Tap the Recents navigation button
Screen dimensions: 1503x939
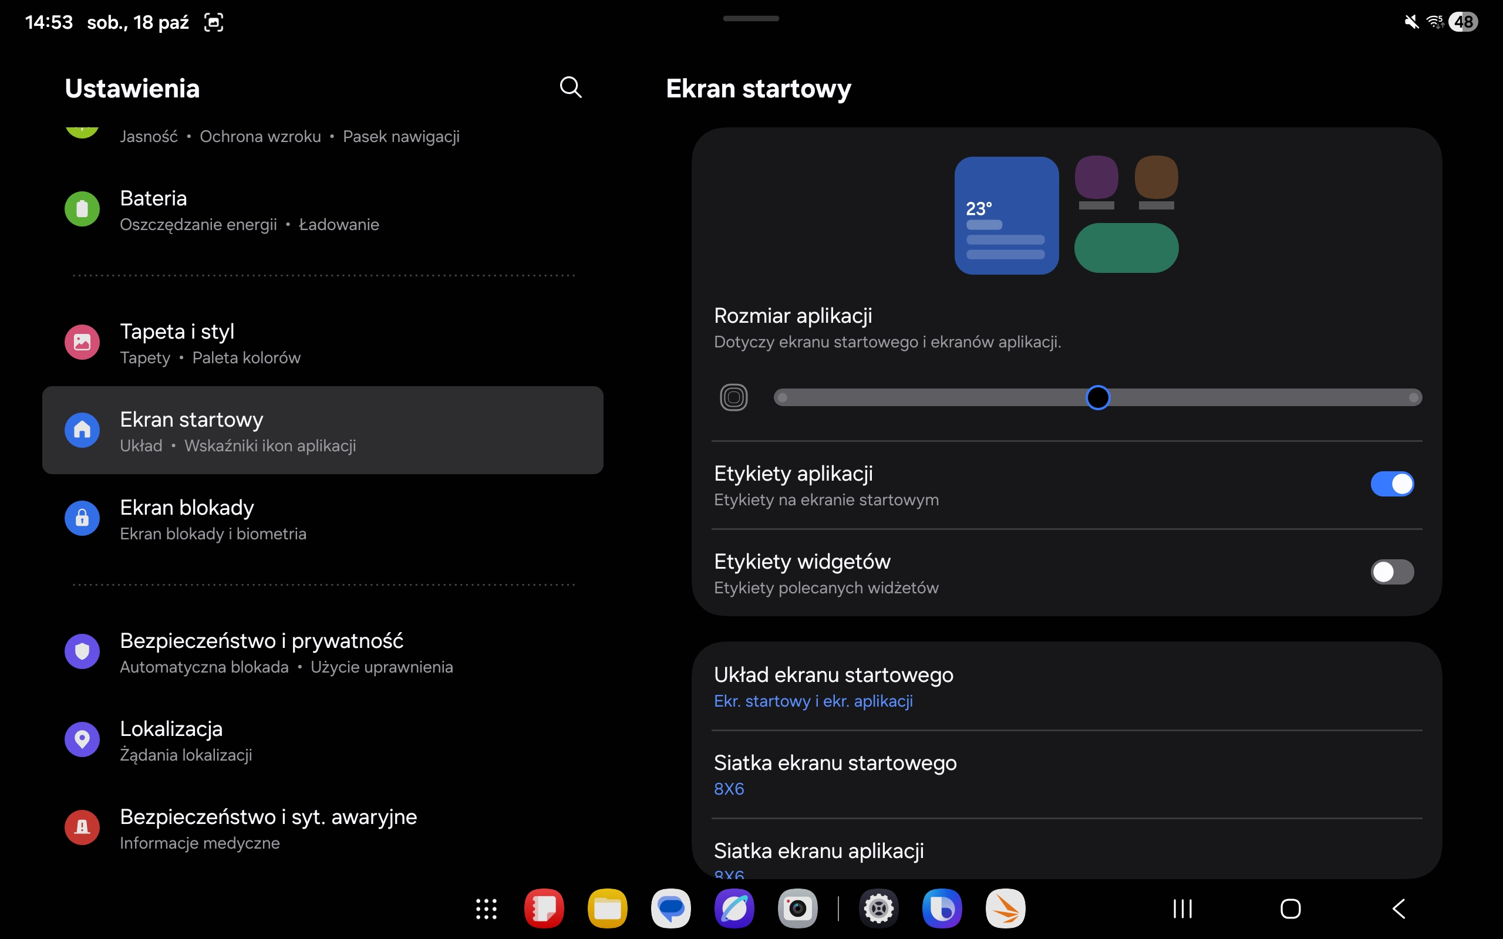click(1182, 908)
